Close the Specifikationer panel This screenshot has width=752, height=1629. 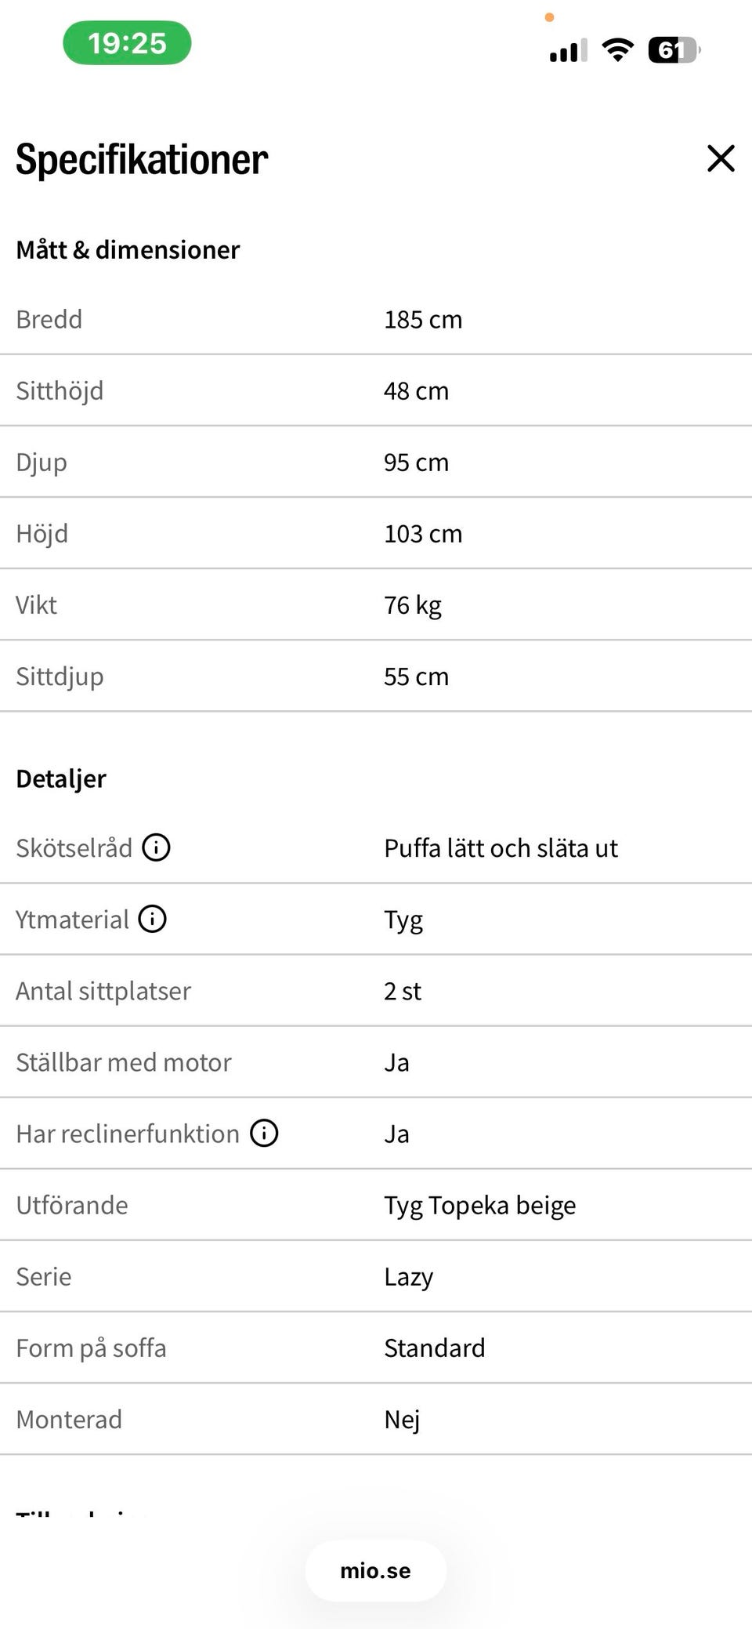(x=721, y=158)
